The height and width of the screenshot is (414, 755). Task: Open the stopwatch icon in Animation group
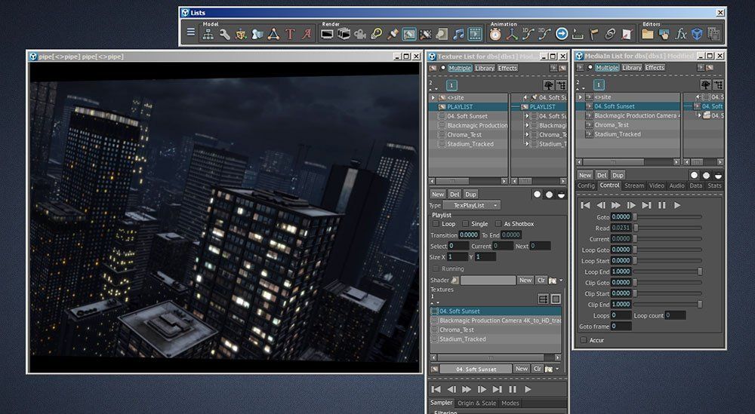point(495,34)
